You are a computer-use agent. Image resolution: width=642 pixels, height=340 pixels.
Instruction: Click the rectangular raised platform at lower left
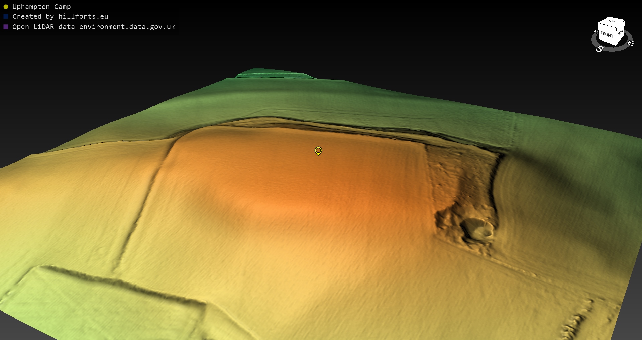click(x=100, y=301)
